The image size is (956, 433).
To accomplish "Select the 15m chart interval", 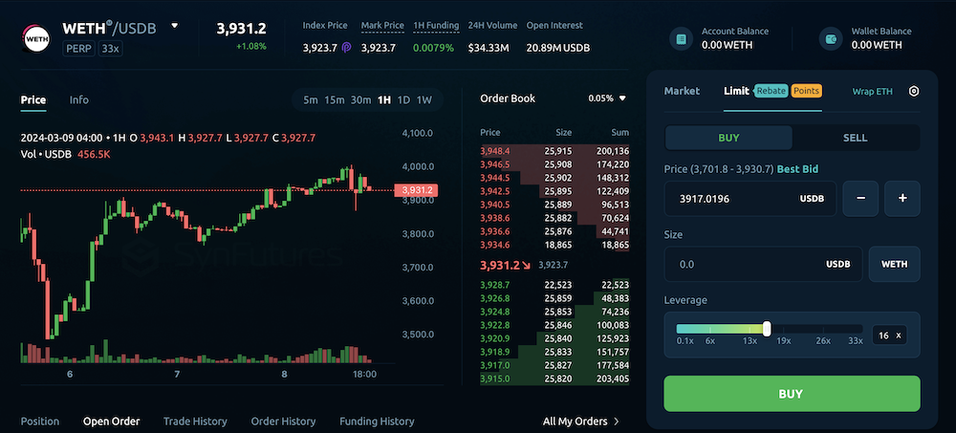I will (334, 100).
